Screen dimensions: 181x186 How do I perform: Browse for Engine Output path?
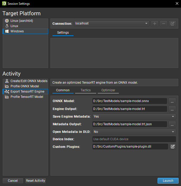point(172,109)
